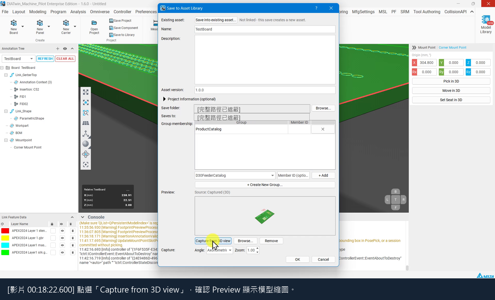495x300 pixels.
Task: Click OK in Save to Asset Library
Action: (x=298, y=260)
